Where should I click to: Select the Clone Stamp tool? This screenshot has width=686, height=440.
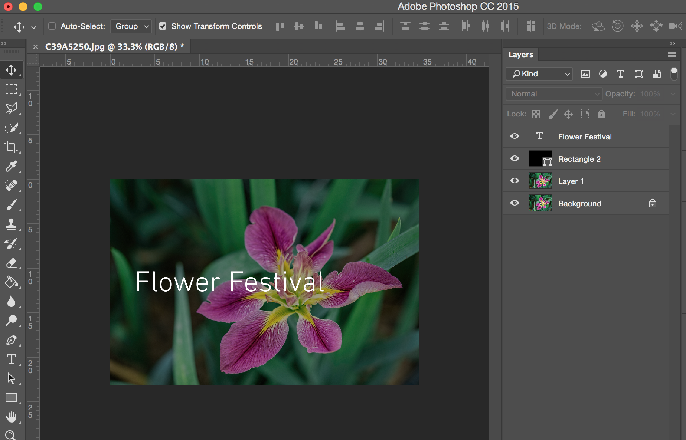coord(11,224)
